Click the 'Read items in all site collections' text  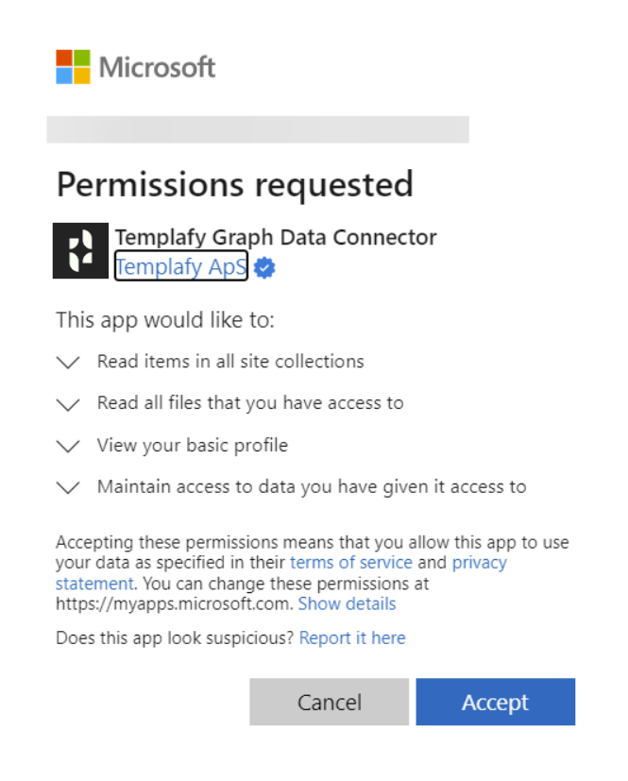click(x=230, y=361)
